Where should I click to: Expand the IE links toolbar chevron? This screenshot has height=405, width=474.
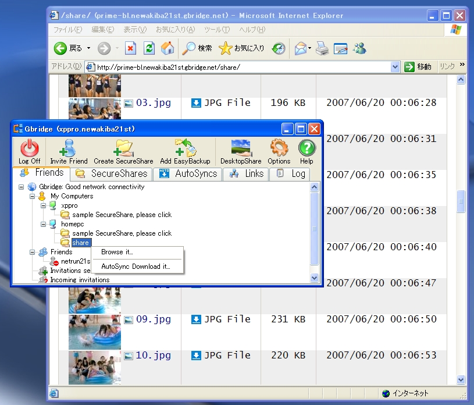click(x=462, y=65)
